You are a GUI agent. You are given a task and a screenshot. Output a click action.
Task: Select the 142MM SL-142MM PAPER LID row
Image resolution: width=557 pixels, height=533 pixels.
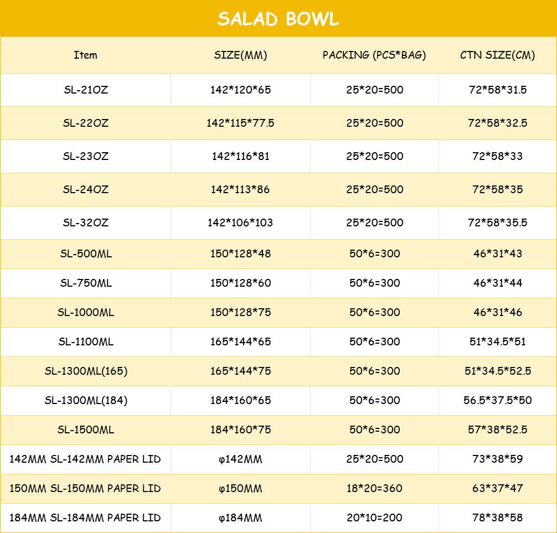(278, 459)
